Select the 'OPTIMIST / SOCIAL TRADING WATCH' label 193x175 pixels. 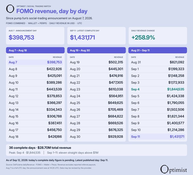coord(34,6)
